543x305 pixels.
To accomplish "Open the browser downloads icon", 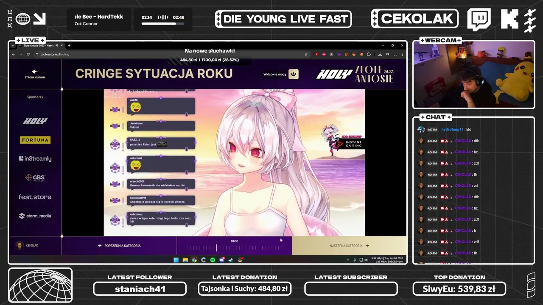I will point(380,54).
